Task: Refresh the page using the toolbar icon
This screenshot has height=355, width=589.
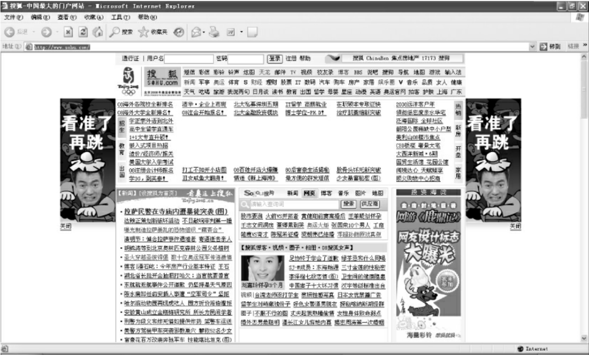Action: coord(83,32)
